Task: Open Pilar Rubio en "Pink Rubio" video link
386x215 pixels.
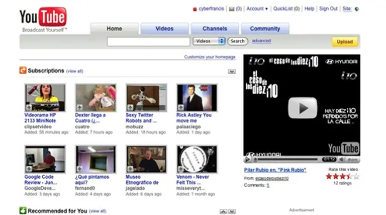Action: click(x=275, y=170)
